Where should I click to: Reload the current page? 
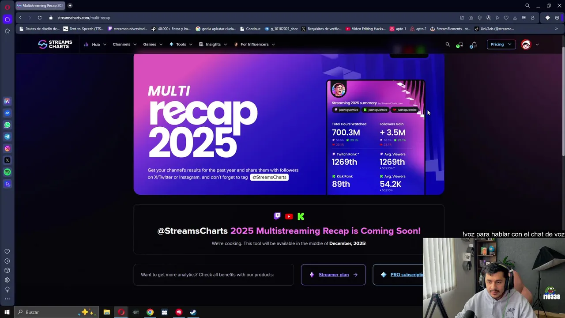click(40, 18)
